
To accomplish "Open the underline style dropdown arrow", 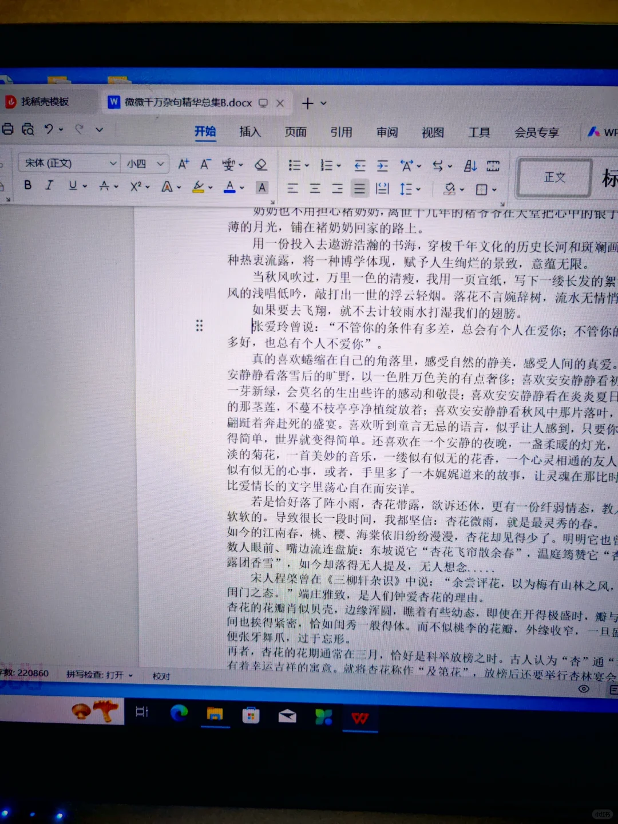I will [85, 187].
